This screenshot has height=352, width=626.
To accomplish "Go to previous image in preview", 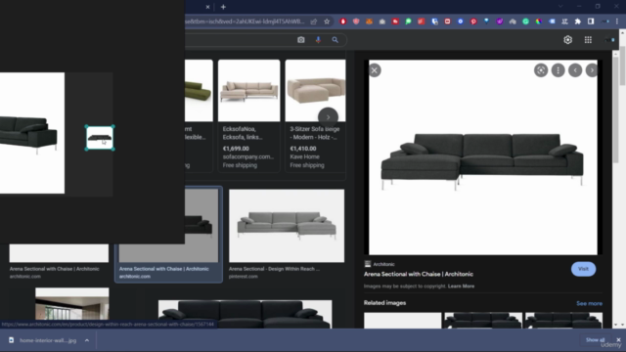I will (575, 70).
